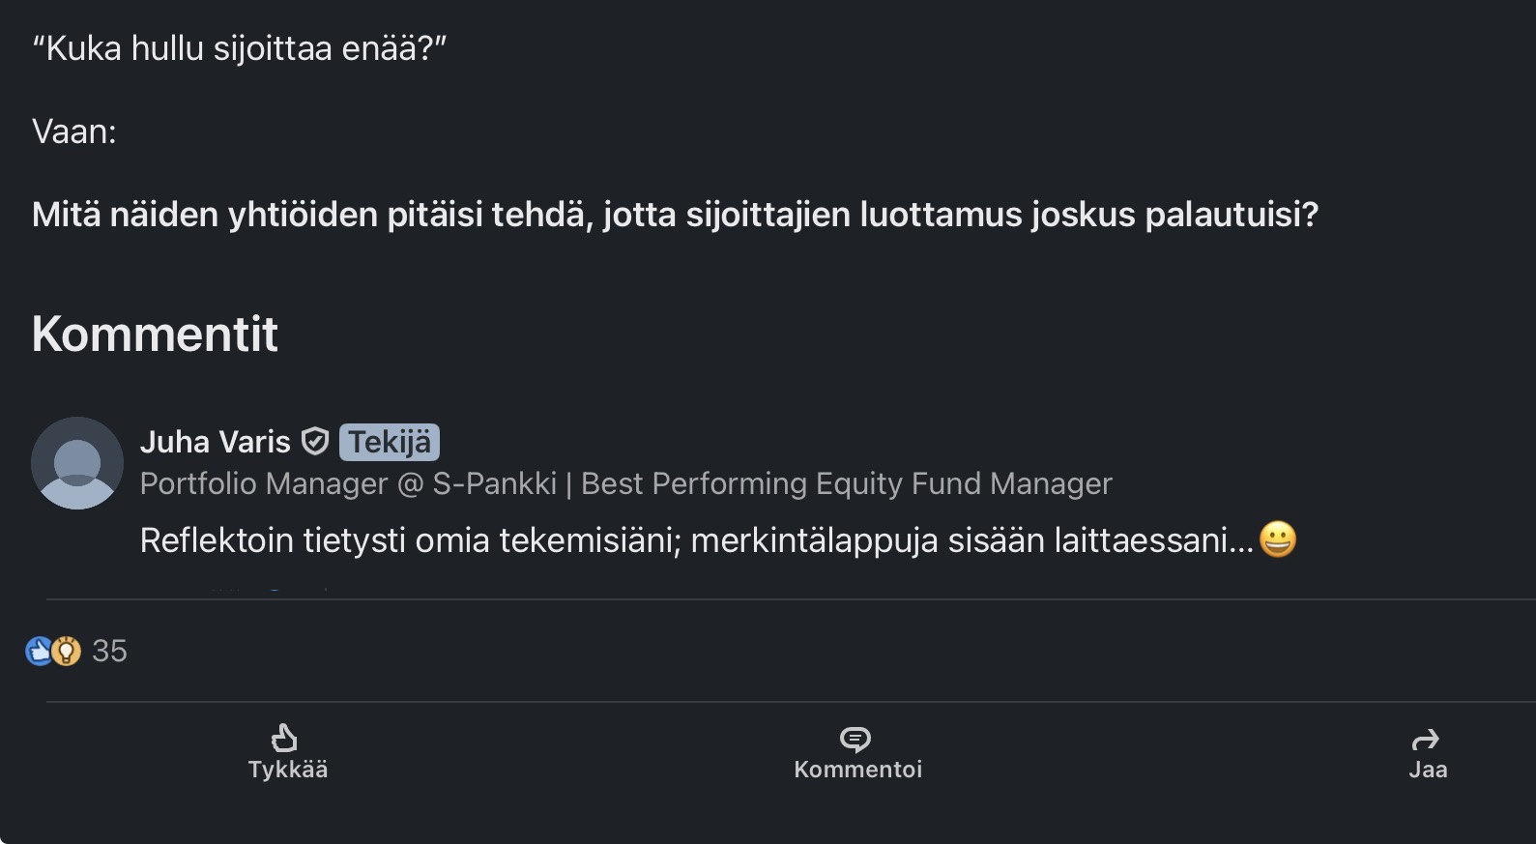Click the Tekijä author badge
1536x844 pixels.
[x=390, y=442]
